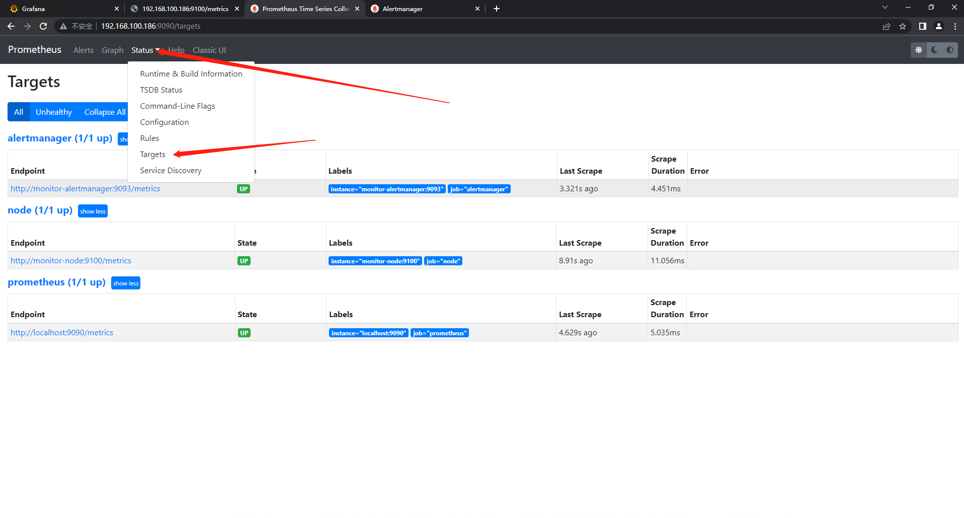
Task: Go to the Graph page
Action: (112, 50)
